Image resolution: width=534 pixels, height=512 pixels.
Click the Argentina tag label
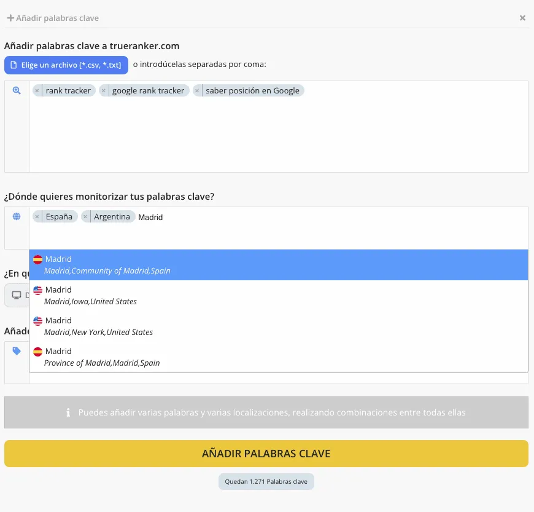[112, 216]
